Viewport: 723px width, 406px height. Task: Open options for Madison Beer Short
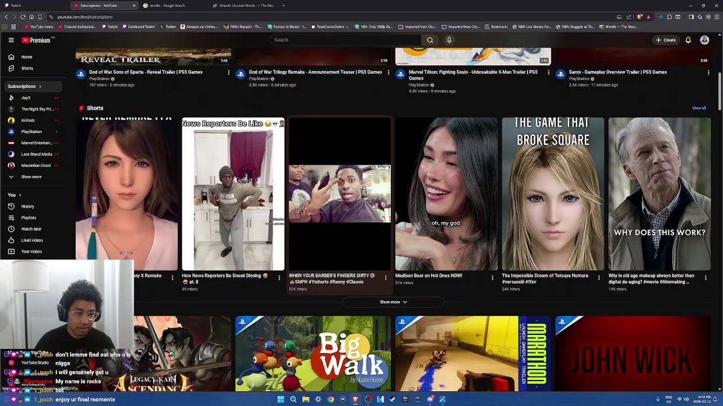(x=492, y=277)
